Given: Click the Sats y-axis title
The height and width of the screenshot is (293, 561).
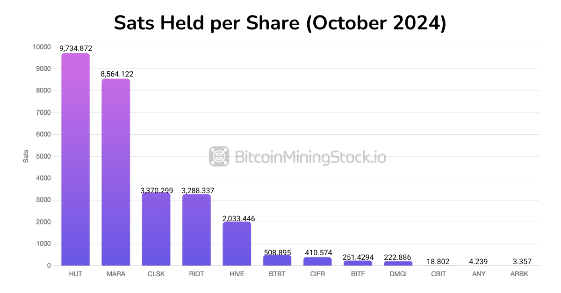Looking at the screenshot, I should click(26, 156).
